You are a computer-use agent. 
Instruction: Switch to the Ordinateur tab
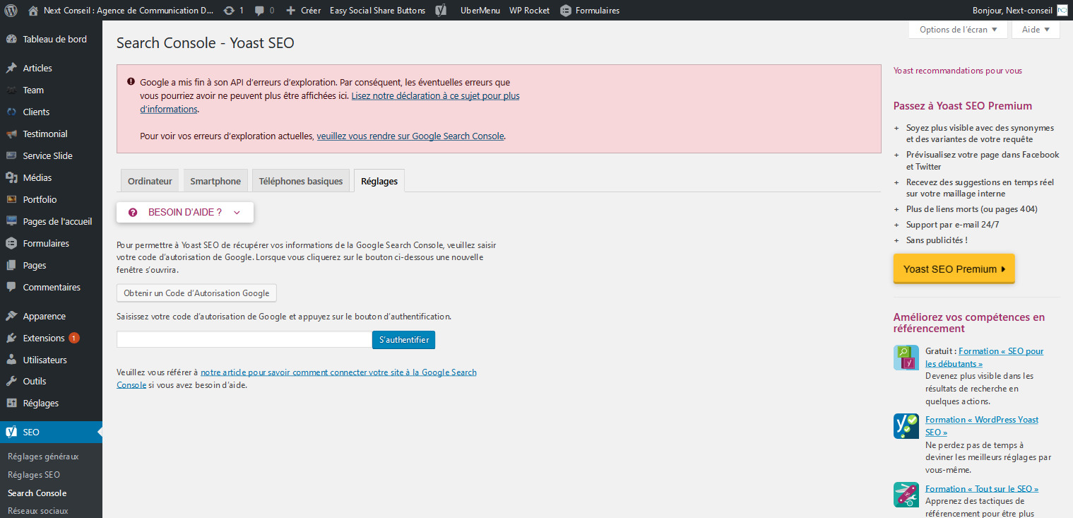coord(150,181)
